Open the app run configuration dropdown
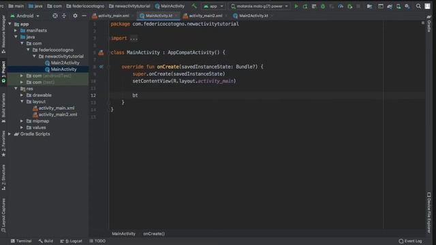The height and width of the screenshot is (245, 436). pyautogui.click(x=213, y=6)
